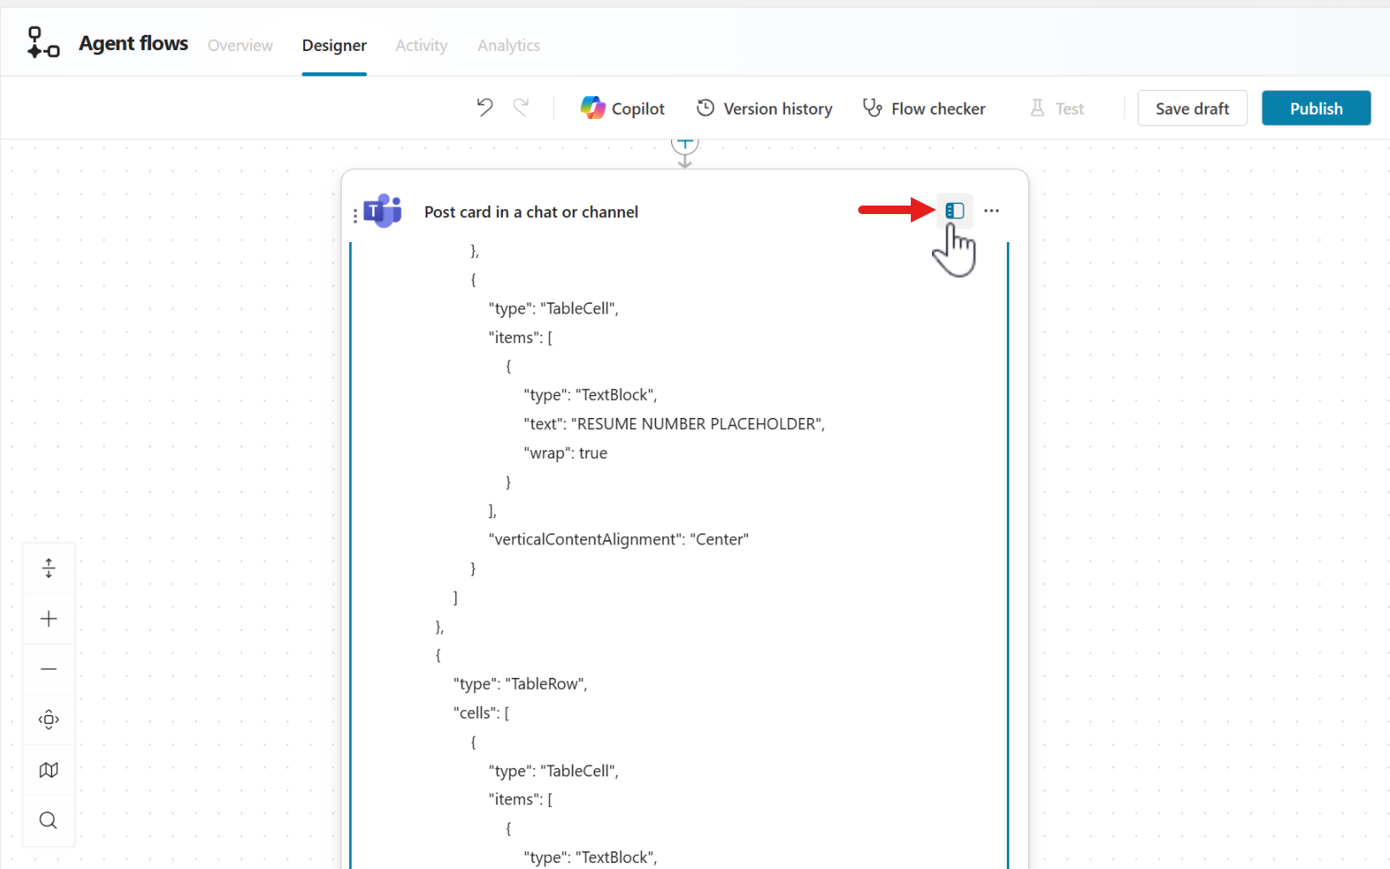Open the card's more options menu
Viewport: 1390px width, 869px height.
pyautogui.click(x=992, y=211)
